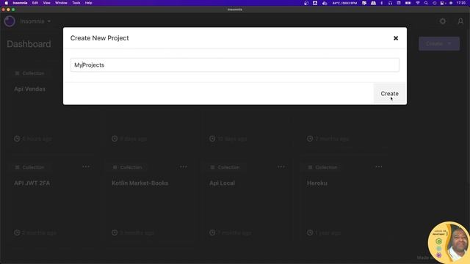This screenshot has height=264, width=470.
Task: Click the clock icon on Api Local card
Action: pos(212,232)
